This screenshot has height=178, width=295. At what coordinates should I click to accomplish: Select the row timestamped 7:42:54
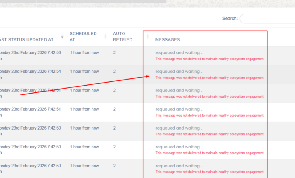click(x=30, y=72)
